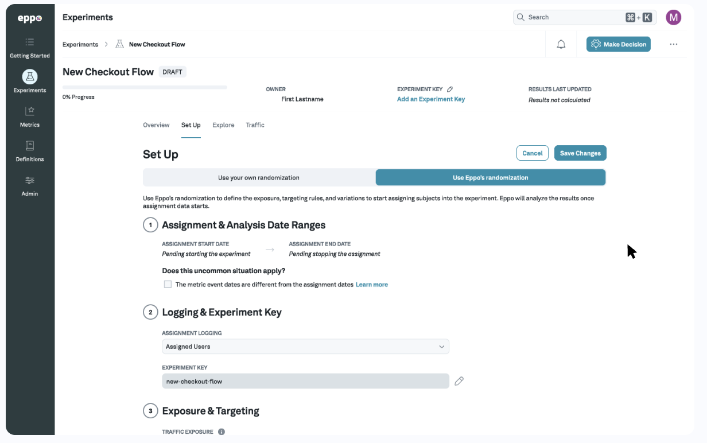The width and height of the screenshot is (707, 443).
Task: Select Use Eppo's randomization option
Action: coord(491,177)
